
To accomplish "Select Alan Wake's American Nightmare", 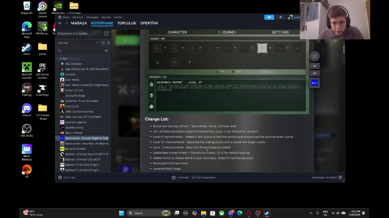I will tap(87, 85).
